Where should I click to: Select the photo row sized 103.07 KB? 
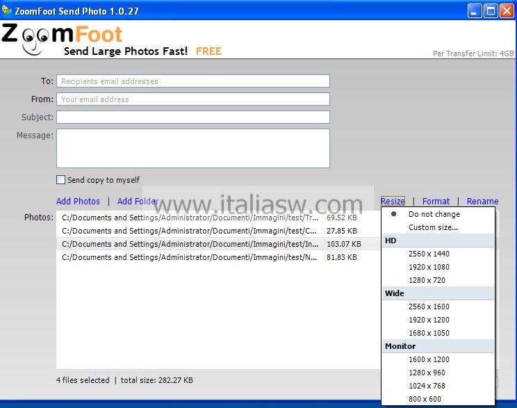coord(218,244)
